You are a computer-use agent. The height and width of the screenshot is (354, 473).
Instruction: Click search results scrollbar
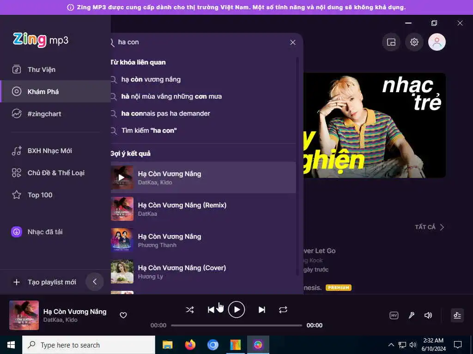(298, 165)
